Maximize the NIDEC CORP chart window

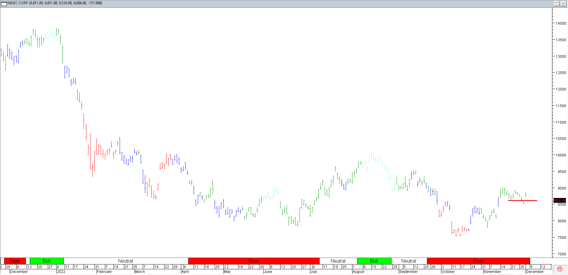(557, 3)
